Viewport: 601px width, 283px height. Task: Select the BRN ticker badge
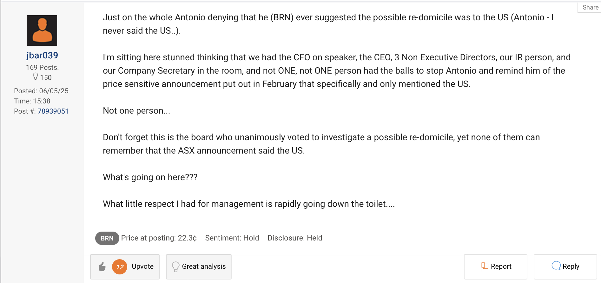(x=107, y=238)
